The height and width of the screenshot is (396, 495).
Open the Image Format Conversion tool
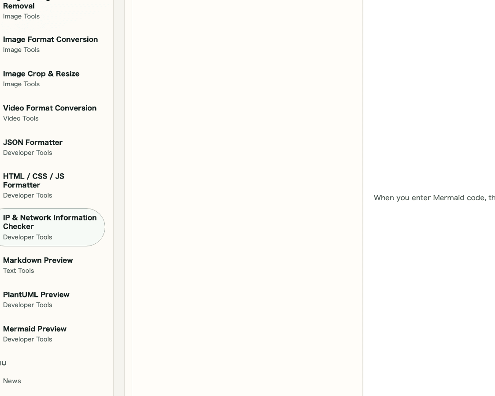pyautogui.click(x=50, y=39)
